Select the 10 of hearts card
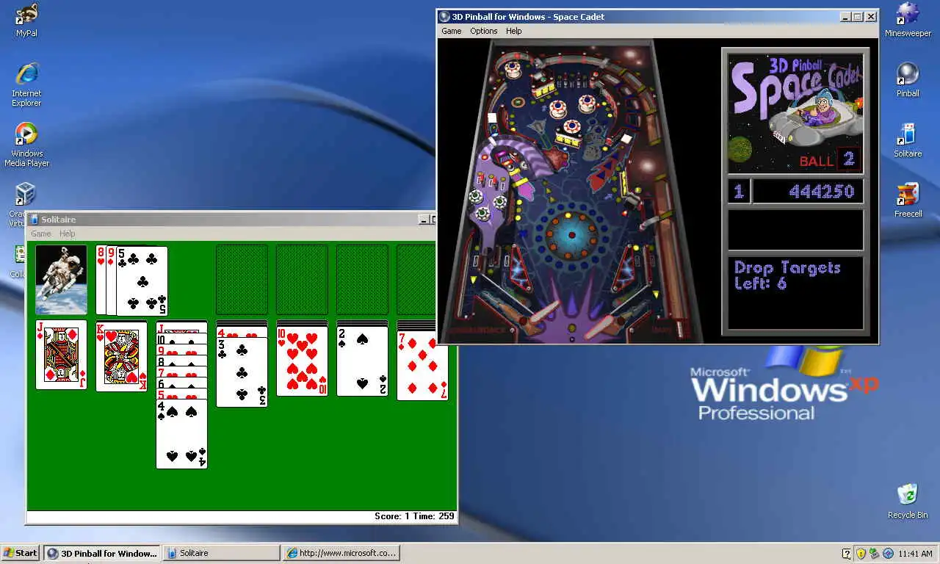 (302, 361)
